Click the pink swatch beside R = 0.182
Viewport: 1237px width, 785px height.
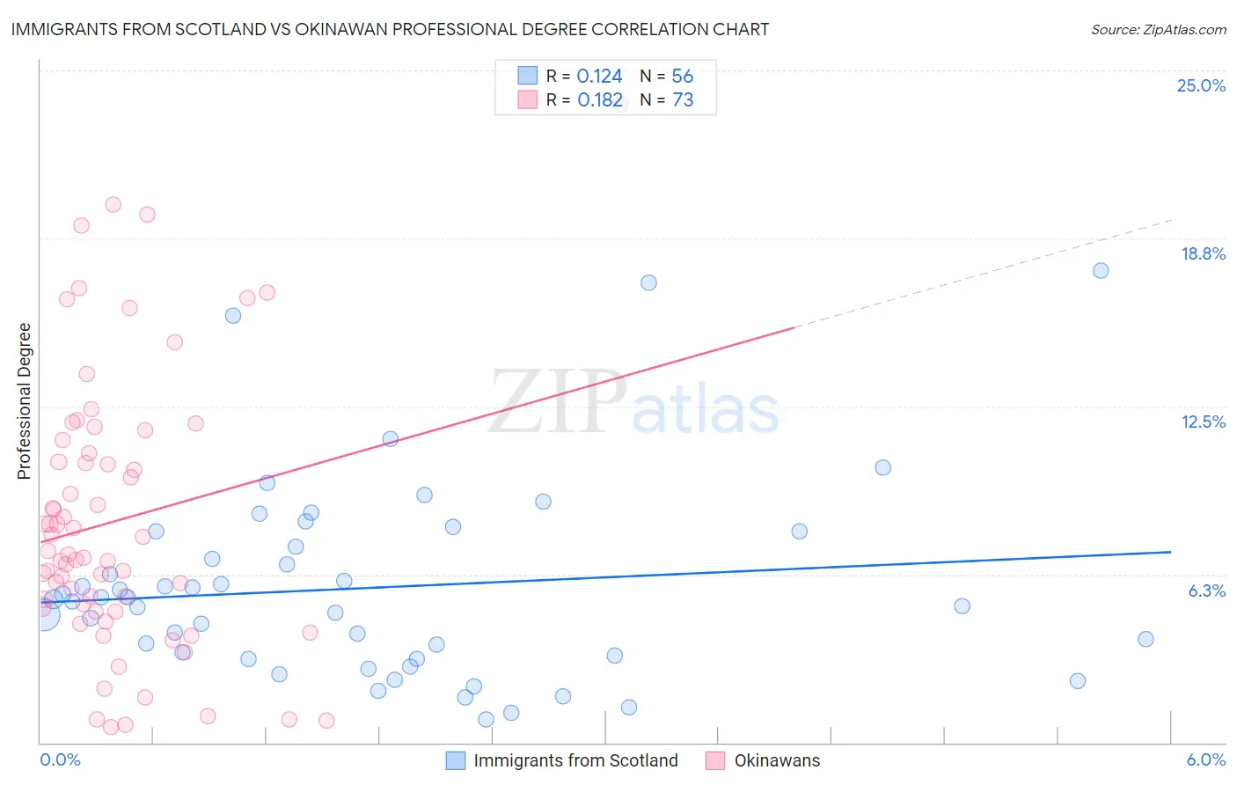(x=527, y=99)
